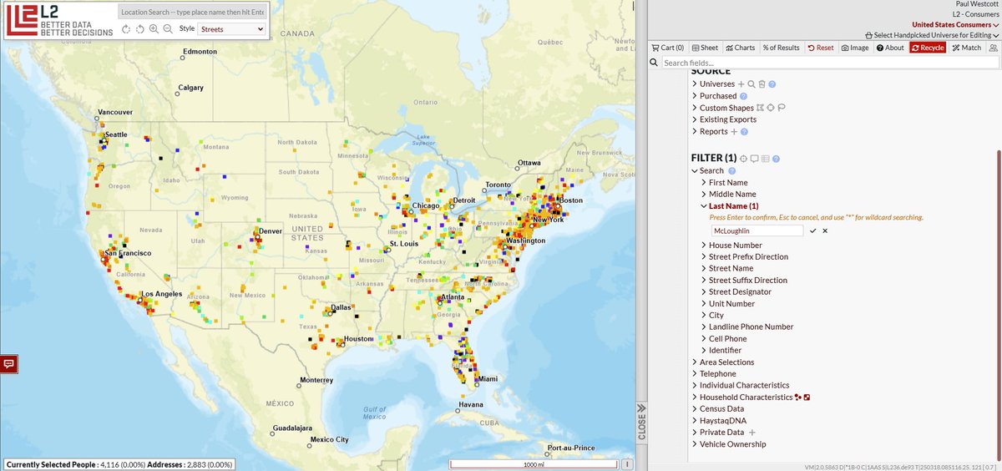Add Private Data with plus icon
Viewport: 1002px width, 471px height.
751,433
